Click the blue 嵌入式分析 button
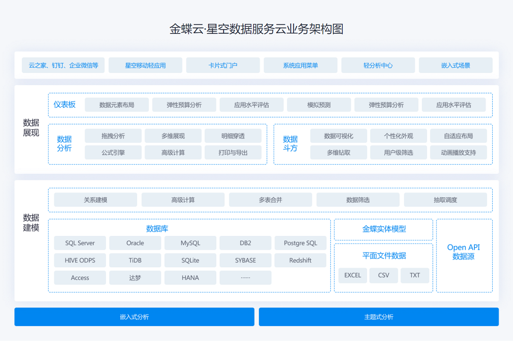The width and height of the screenshot is (513, 345). (x=134, y=317)
